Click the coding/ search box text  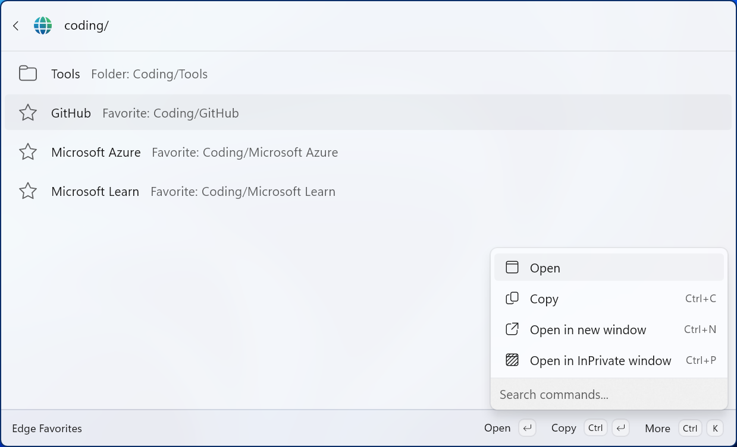86,26
